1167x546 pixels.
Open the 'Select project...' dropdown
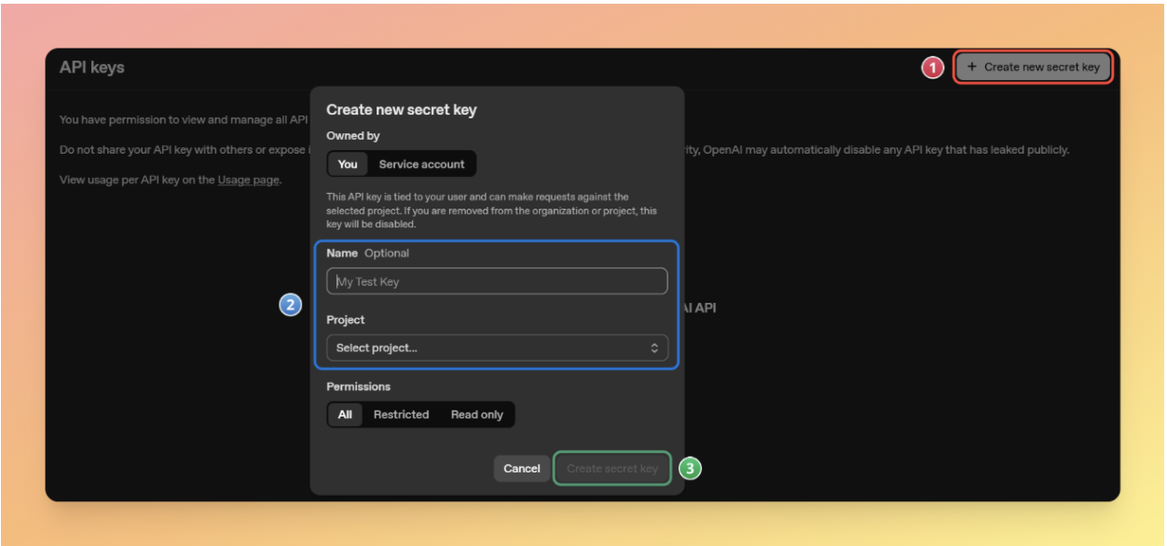[497, 348]
